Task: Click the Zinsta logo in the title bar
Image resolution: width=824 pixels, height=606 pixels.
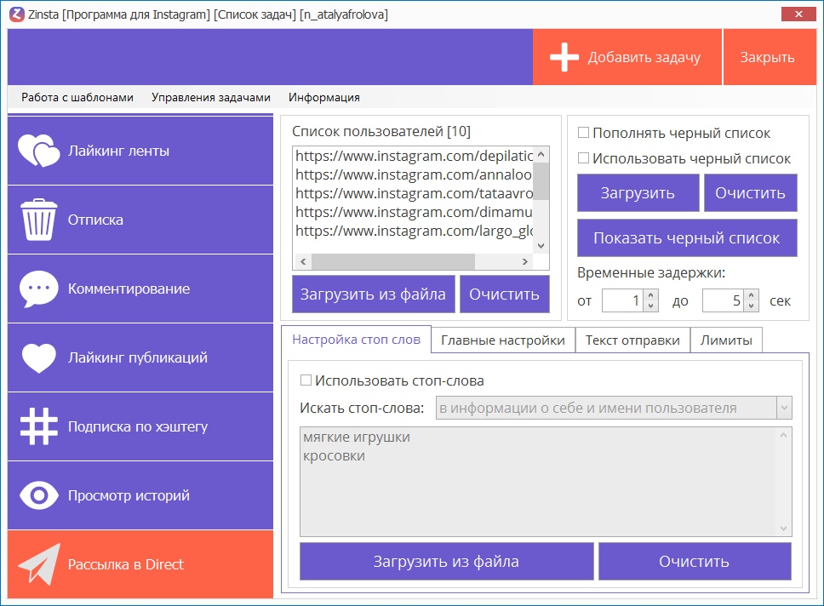Action: click(17, 14)
